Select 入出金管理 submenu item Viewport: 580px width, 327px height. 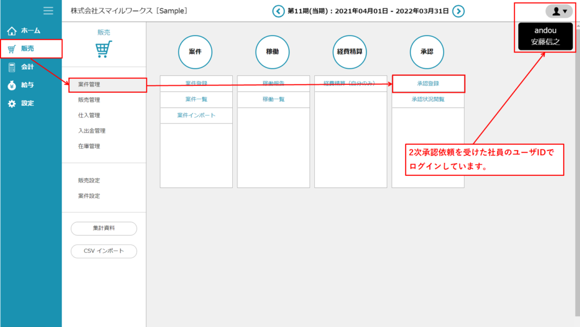[92, 131]
